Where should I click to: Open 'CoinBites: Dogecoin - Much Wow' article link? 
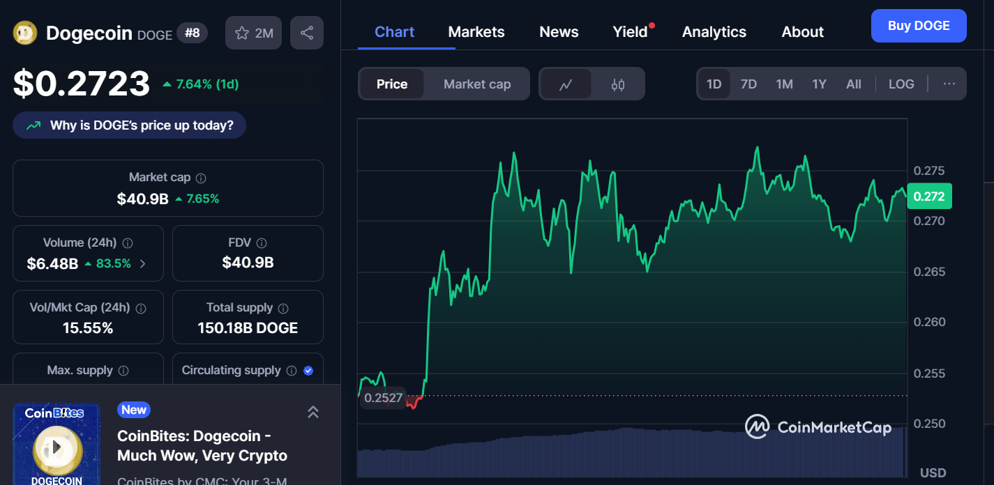tap(202, 446)
